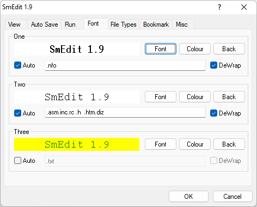
Task: Choose Font for group Two
Action: [x=161, y=97]
